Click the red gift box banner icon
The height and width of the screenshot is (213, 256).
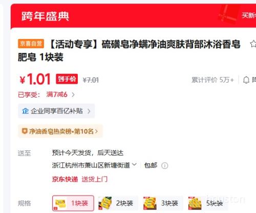tap(228, 14)
